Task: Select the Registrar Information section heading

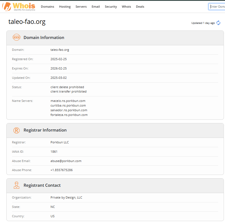Action: tap(45, 130)
